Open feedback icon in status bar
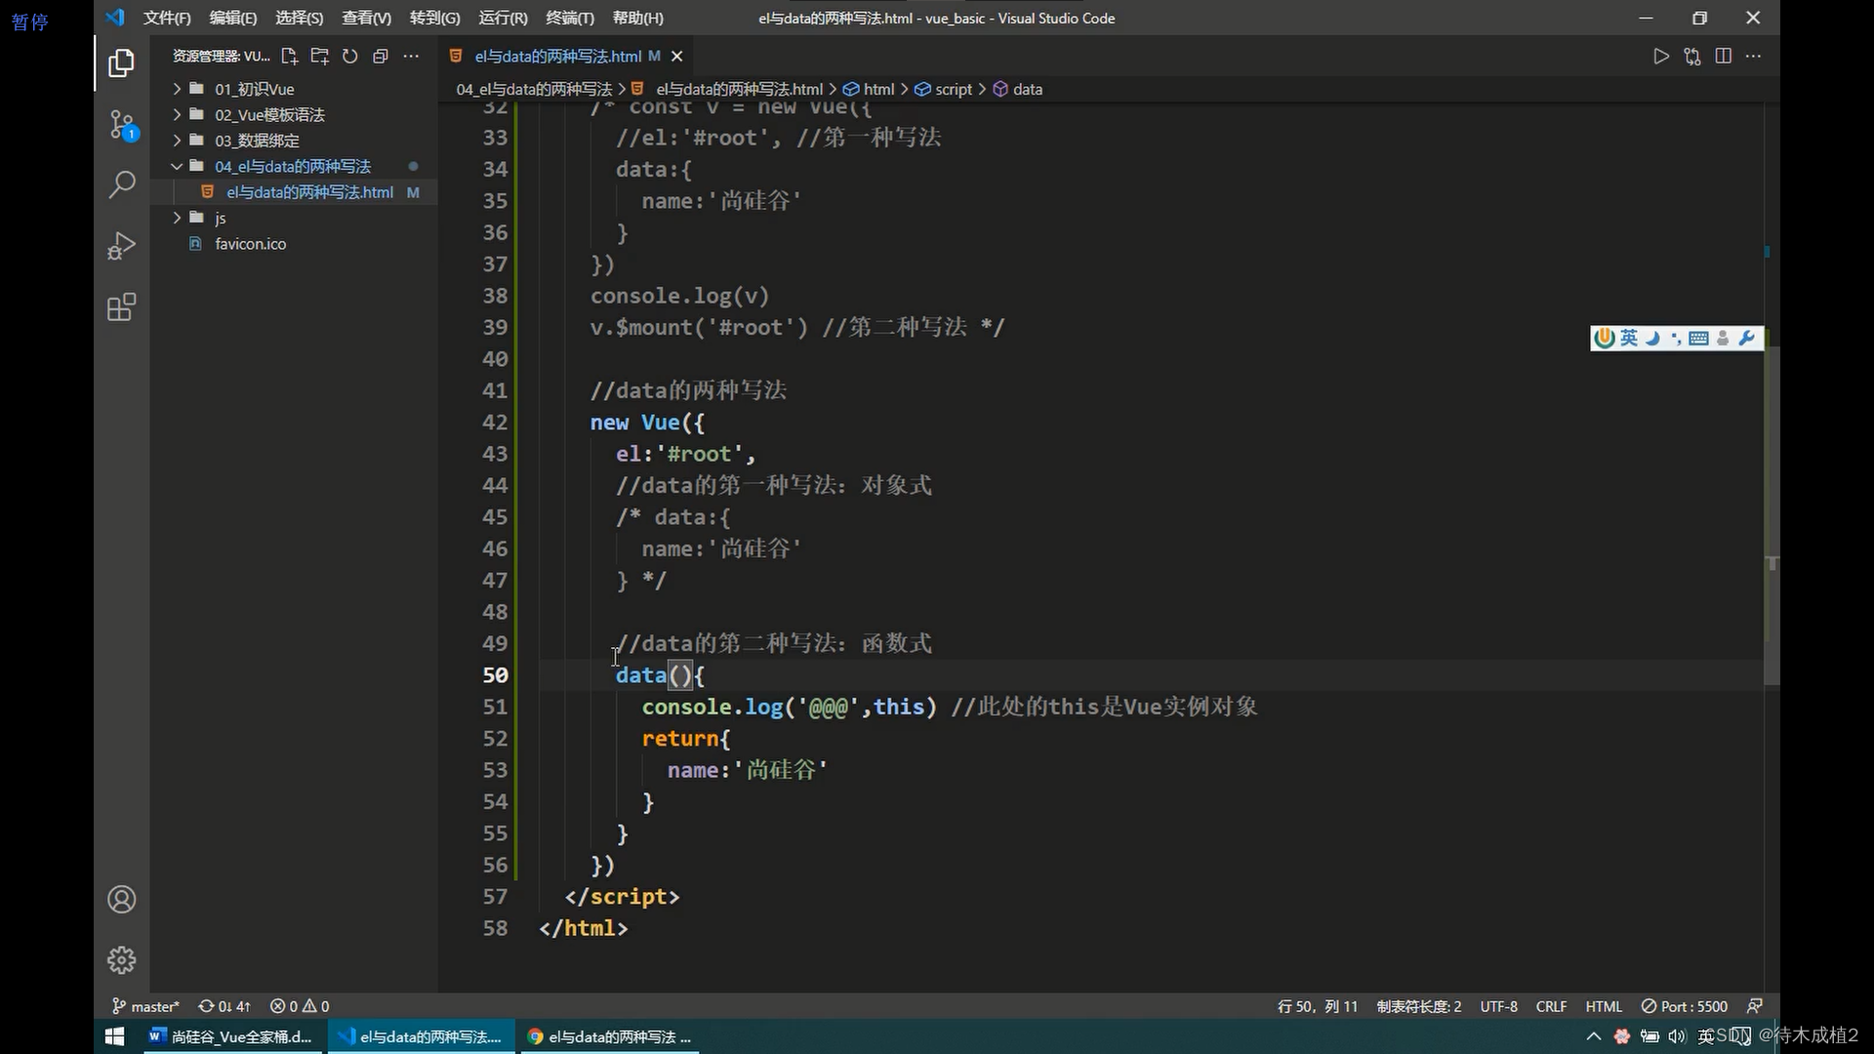1874x1054 pixels. pos(1755,1006)
